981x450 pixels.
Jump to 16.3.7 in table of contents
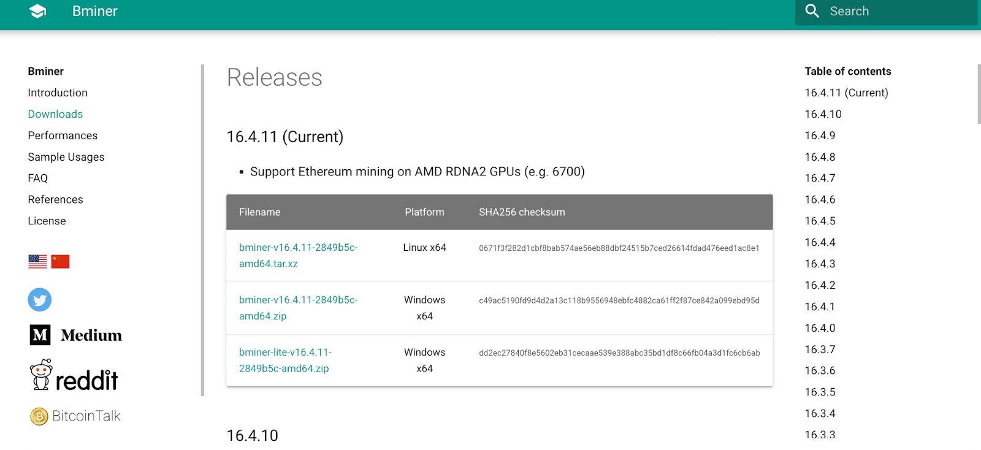[820, 349]
